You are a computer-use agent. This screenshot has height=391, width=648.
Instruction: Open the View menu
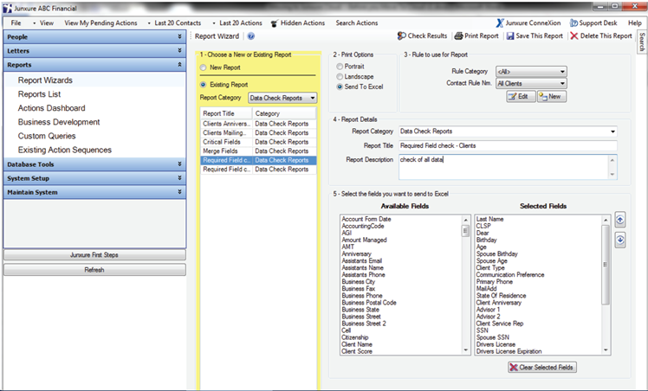(x=46, y=23)
